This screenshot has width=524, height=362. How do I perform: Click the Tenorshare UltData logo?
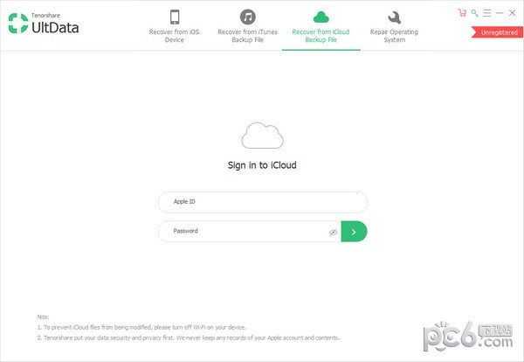[44, 24]
